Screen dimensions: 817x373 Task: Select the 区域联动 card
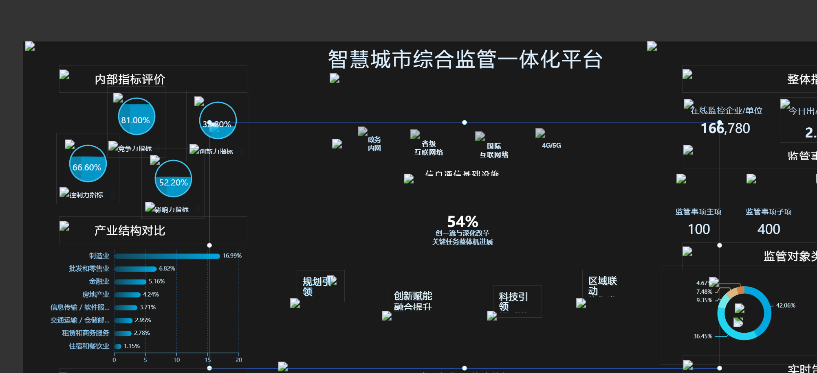(606, 286)
